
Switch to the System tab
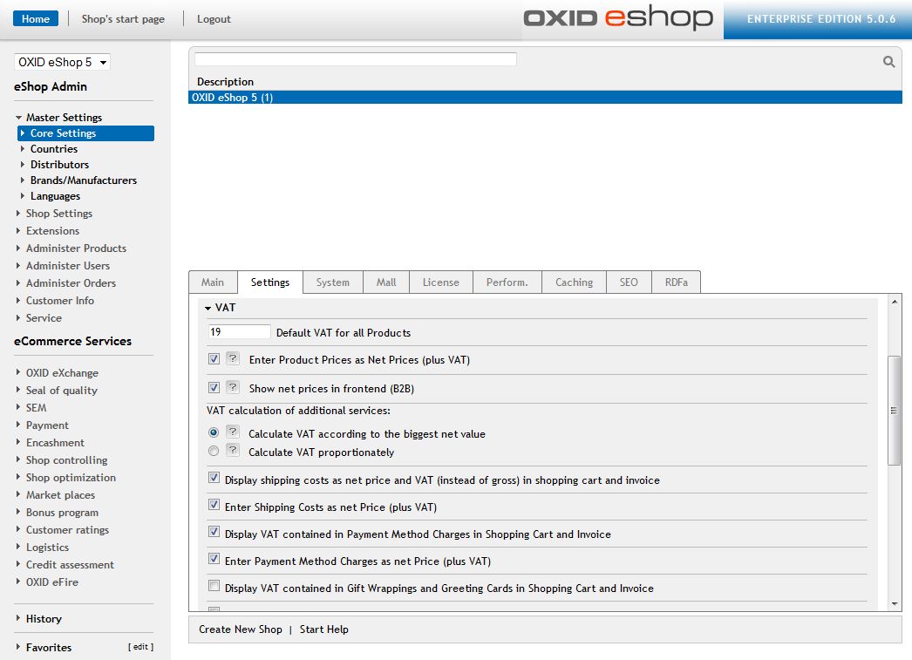click(x=332, y=282)
